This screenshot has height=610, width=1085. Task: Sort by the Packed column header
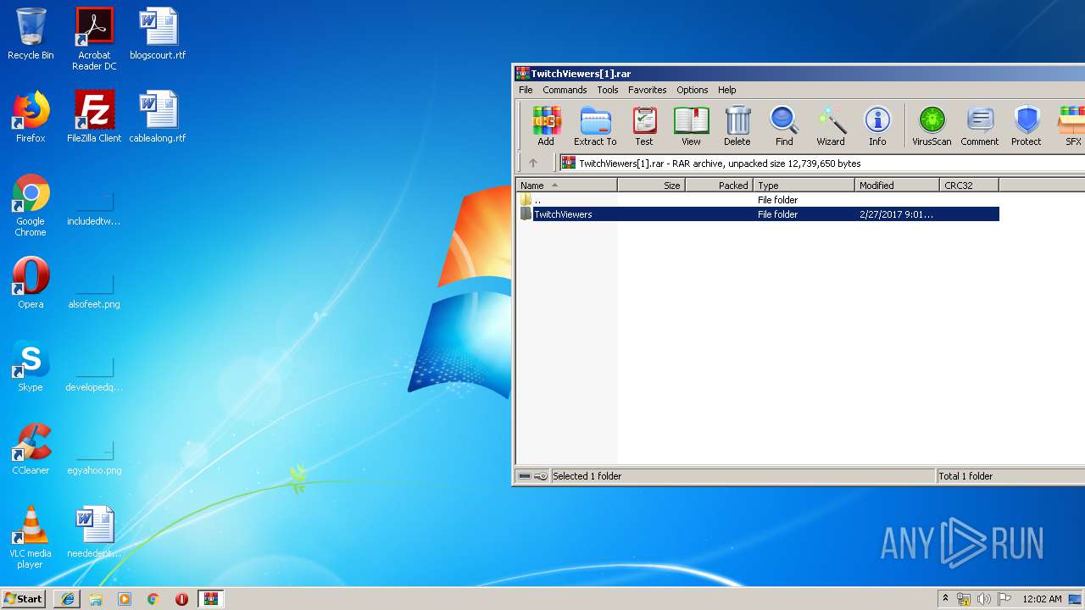720,185
